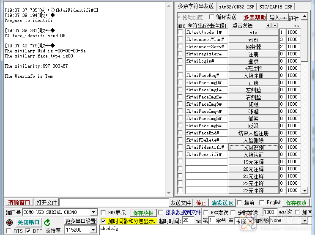Click the 人脸识别 face identify button
Screen dimensions: 315x235
[x=253, y=148]
